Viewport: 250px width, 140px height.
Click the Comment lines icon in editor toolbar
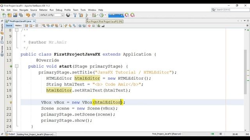pyautogui.click(x=99, y=26)
